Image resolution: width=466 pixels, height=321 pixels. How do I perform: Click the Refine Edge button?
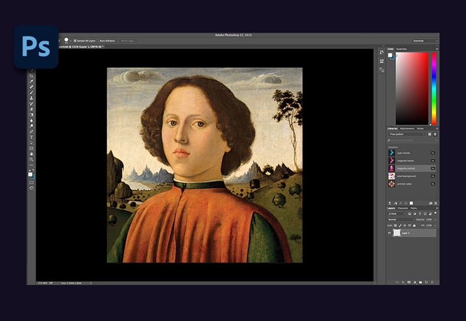(128, 40)
